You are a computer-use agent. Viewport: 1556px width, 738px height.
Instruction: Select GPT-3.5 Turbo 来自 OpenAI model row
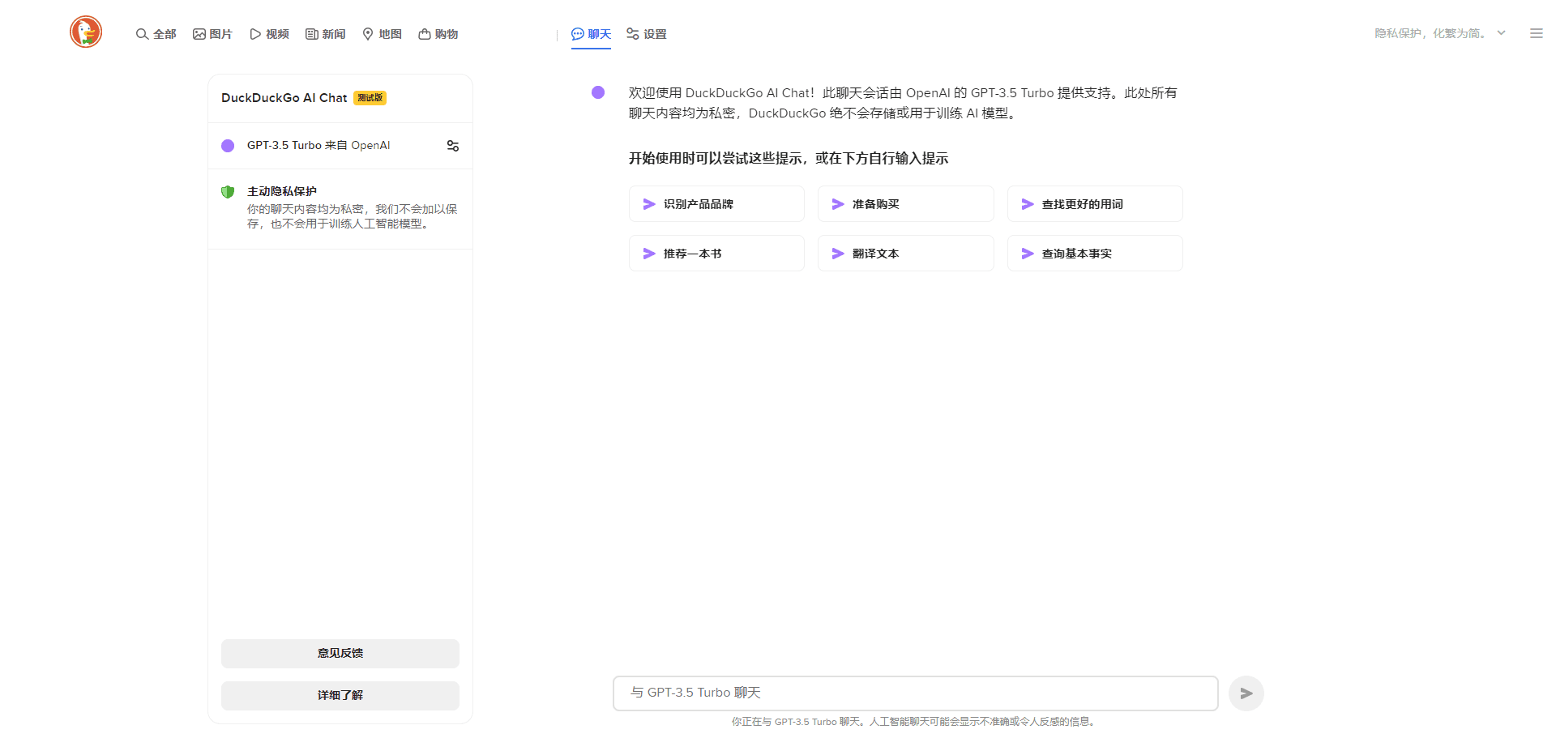click(340, 146)
